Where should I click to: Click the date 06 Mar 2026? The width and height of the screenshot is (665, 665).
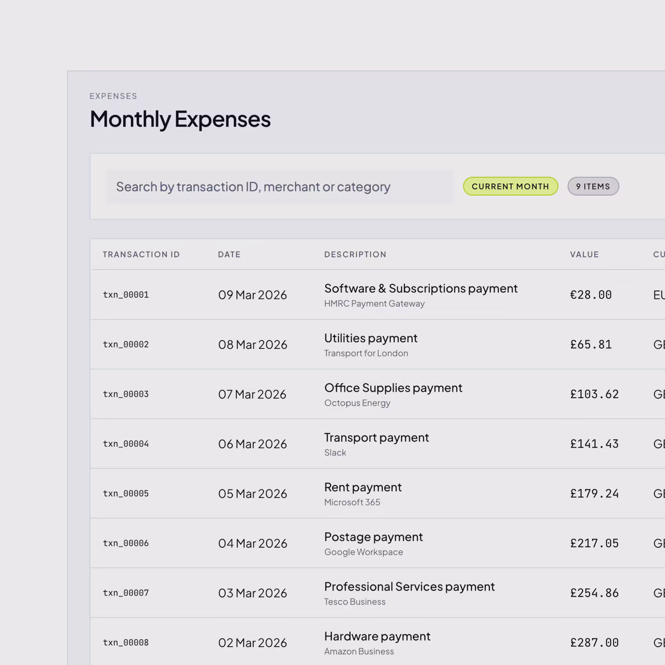pyautogui.click(x=253, y=444)
